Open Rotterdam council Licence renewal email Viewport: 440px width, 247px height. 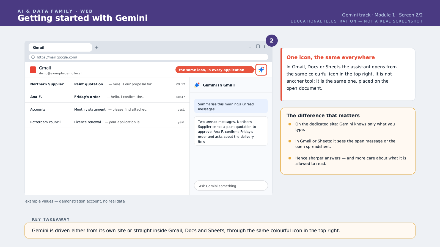click(107, 122)
